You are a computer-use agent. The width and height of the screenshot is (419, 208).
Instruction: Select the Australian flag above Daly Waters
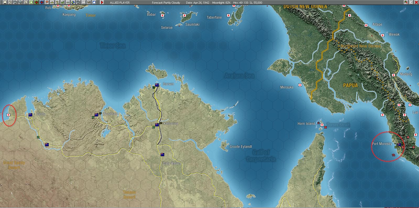162,154
